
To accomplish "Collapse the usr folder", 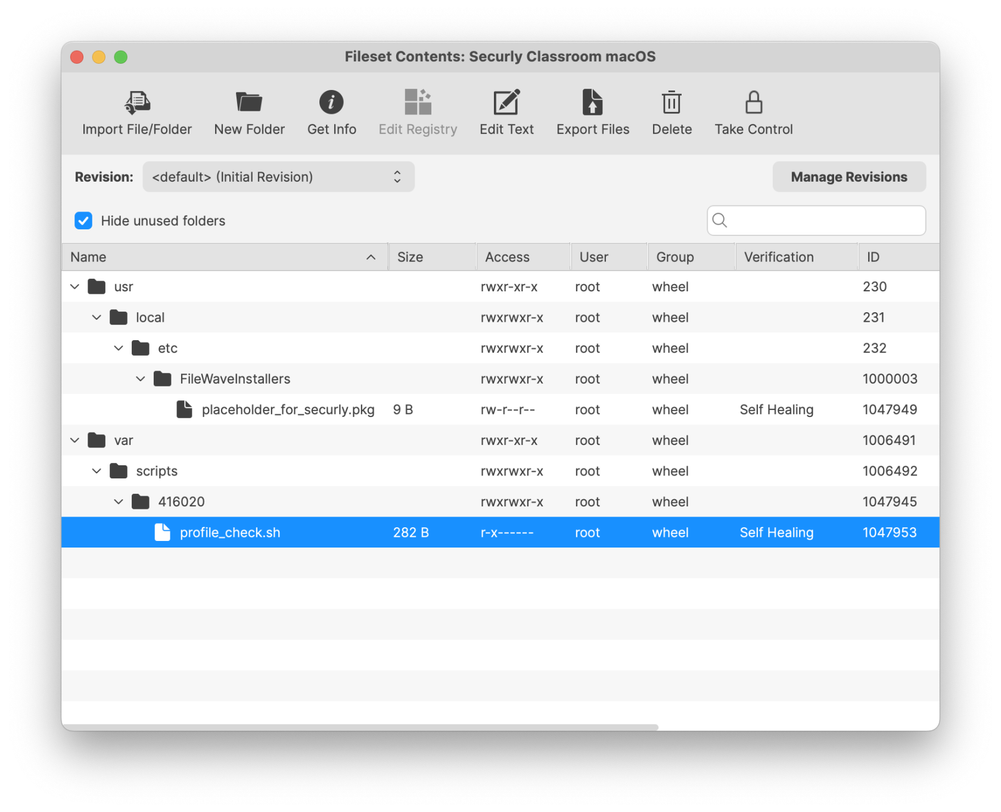I will (75, 287).
